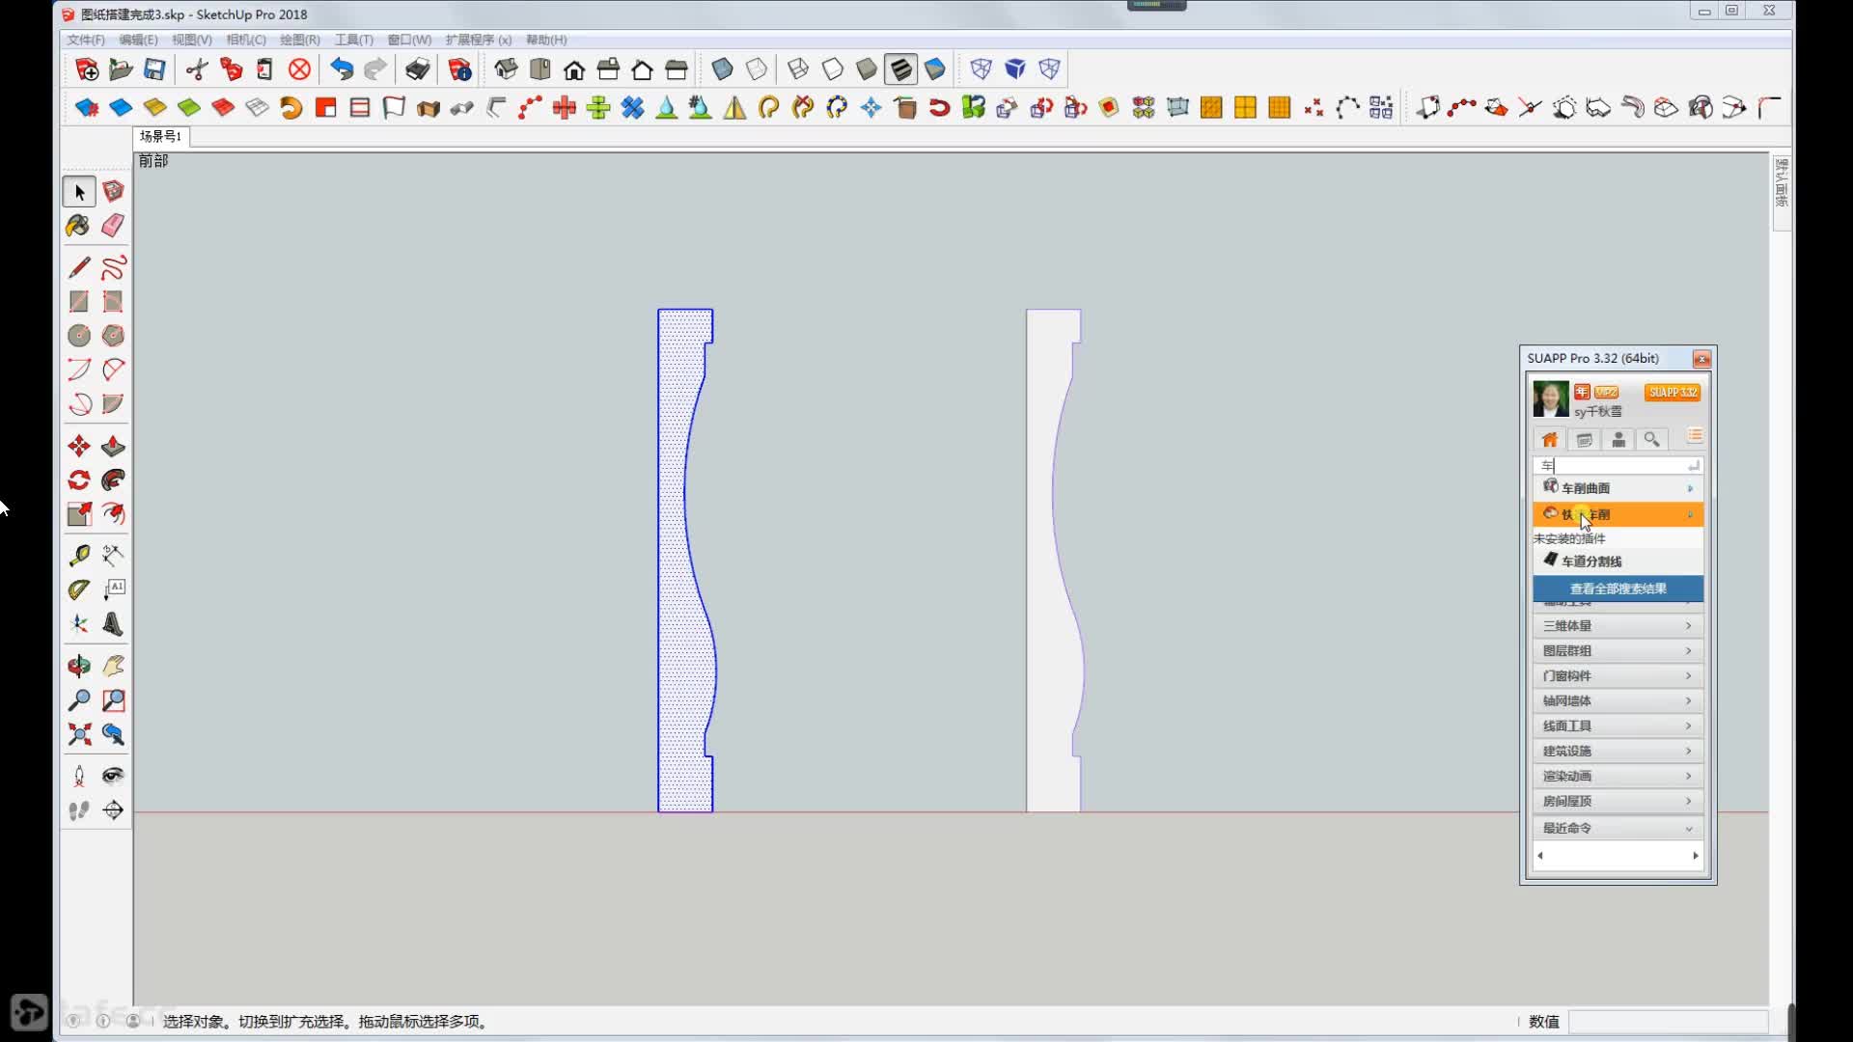This screenshot has height=1042, width=1853.
Task: Collapse 最近命令 section in SUAPP
Action: pyautogui.click(x=1618, y=828)
